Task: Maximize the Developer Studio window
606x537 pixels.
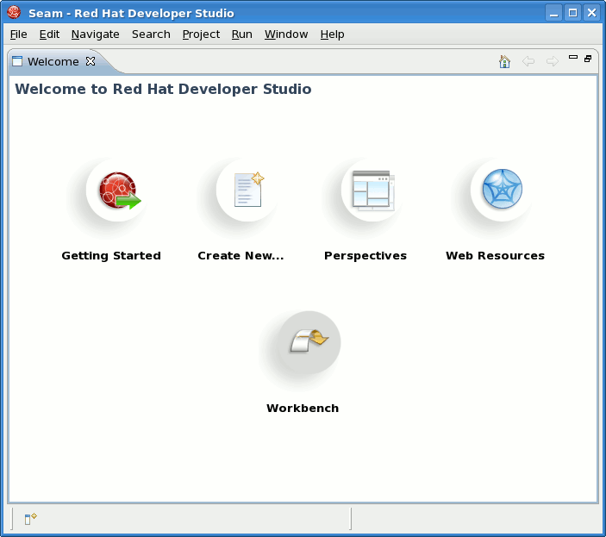Action: pos(572,13)
